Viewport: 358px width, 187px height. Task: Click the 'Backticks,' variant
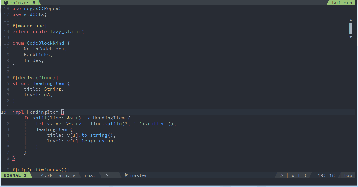click(38, 55)
